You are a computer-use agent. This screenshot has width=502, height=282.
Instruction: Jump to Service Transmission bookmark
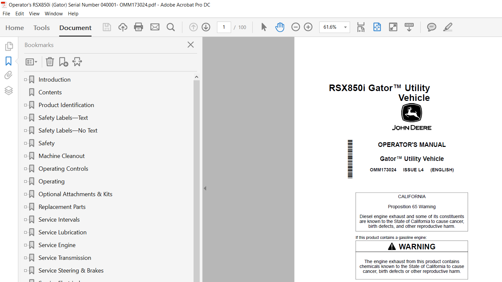[65, 258]
